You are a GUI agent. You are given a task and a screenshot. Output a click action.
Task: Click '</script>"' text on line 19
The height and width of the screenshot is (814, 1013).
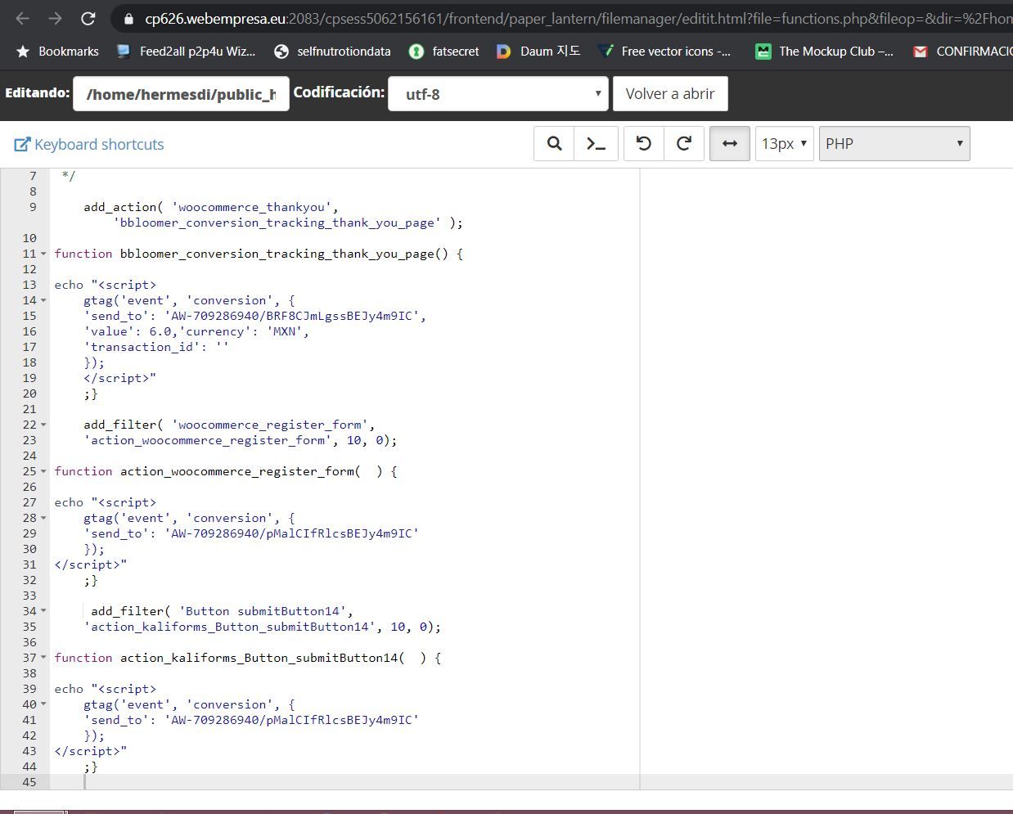(119, 378)
